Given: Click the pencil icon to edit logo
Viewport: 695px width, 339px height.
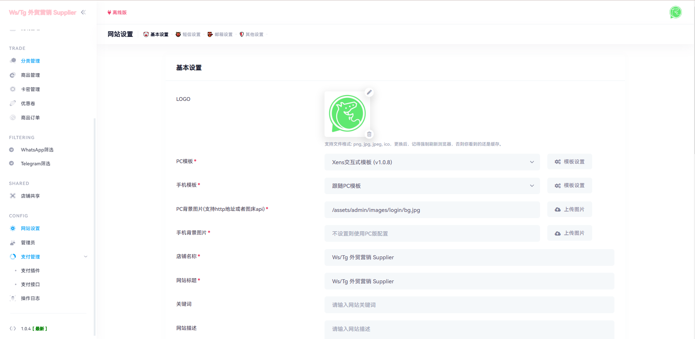Looking at the screenshot, I should 369,92.
